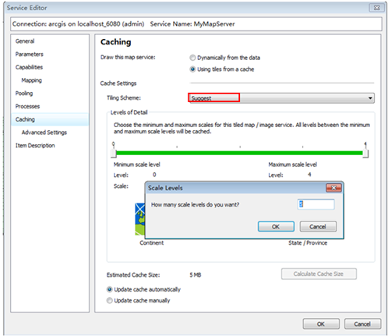Click the green scale range bar
The image size is (388, 336).
pos(239,153)
